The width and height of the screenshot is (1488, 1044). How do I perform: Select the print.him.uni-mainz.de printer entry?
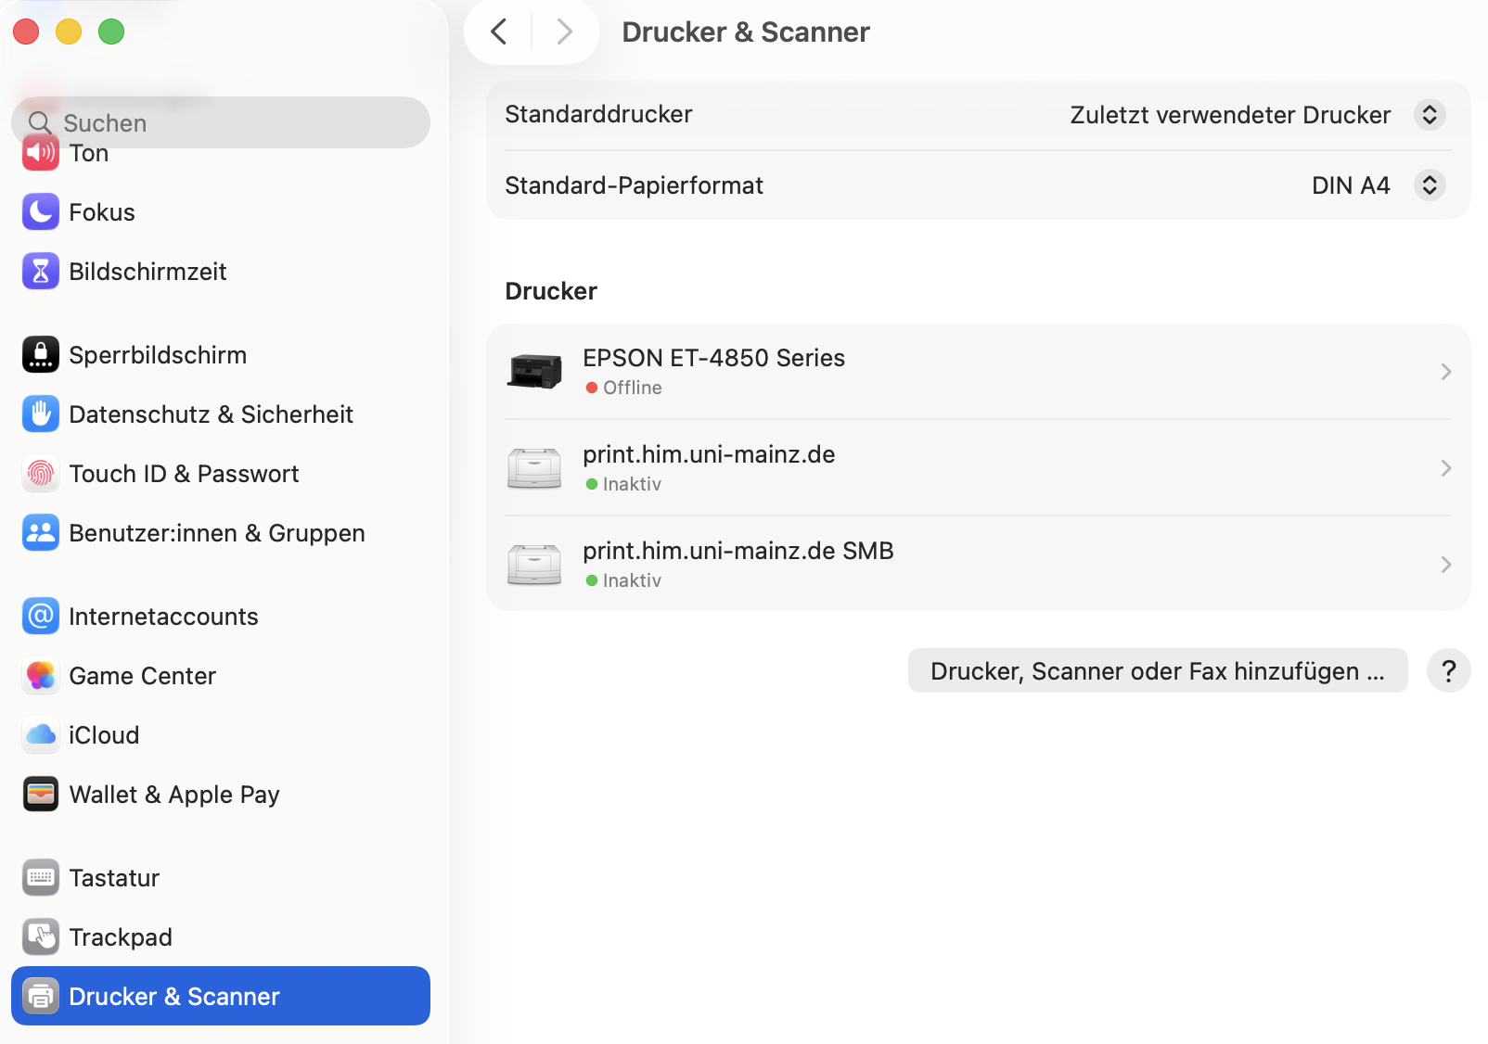709,467
